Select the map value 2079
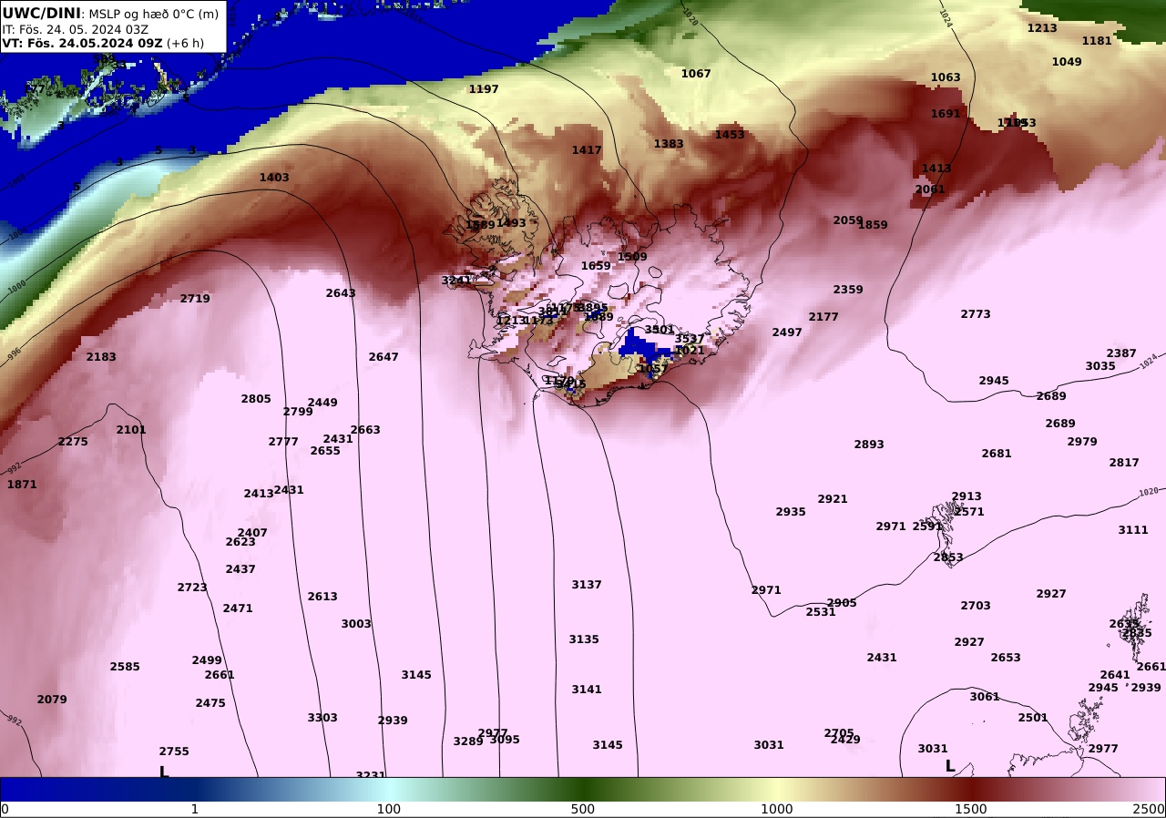 click(x=52, y=700)
